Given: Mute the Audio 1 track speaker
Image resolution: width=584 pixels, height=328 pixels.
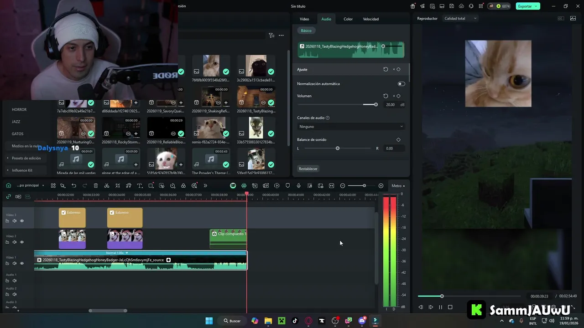Looking at the screenshot, I should 14,281.
